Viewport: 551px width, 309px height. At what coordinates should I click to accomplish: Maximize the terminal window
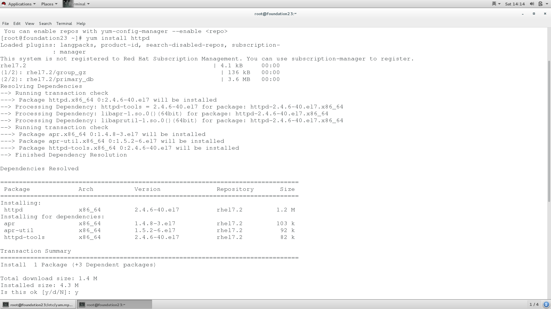tap(534, 14)
